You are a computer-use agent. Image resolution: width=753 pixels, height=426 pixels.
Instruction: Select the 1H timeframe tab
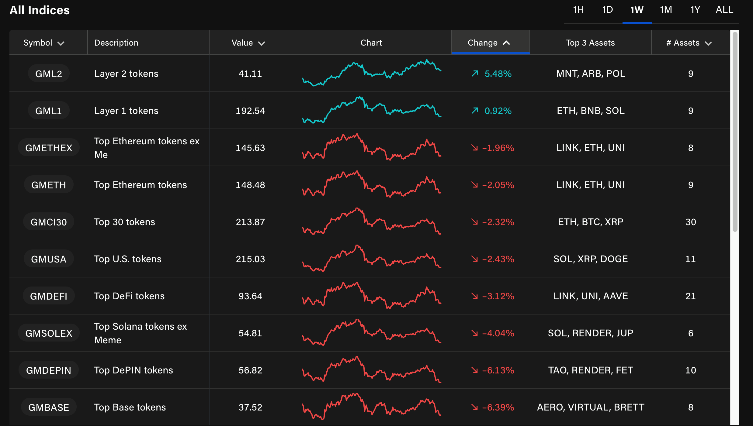[x=578, y=10]
